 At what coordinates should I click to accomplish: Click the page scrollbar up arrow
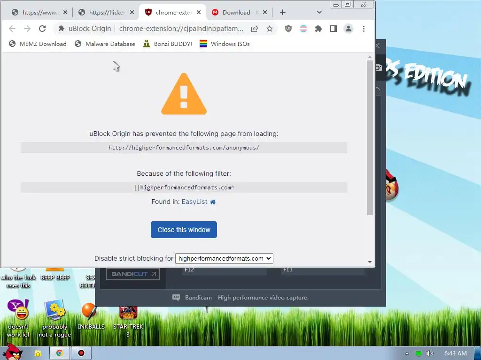click(370, 57)
